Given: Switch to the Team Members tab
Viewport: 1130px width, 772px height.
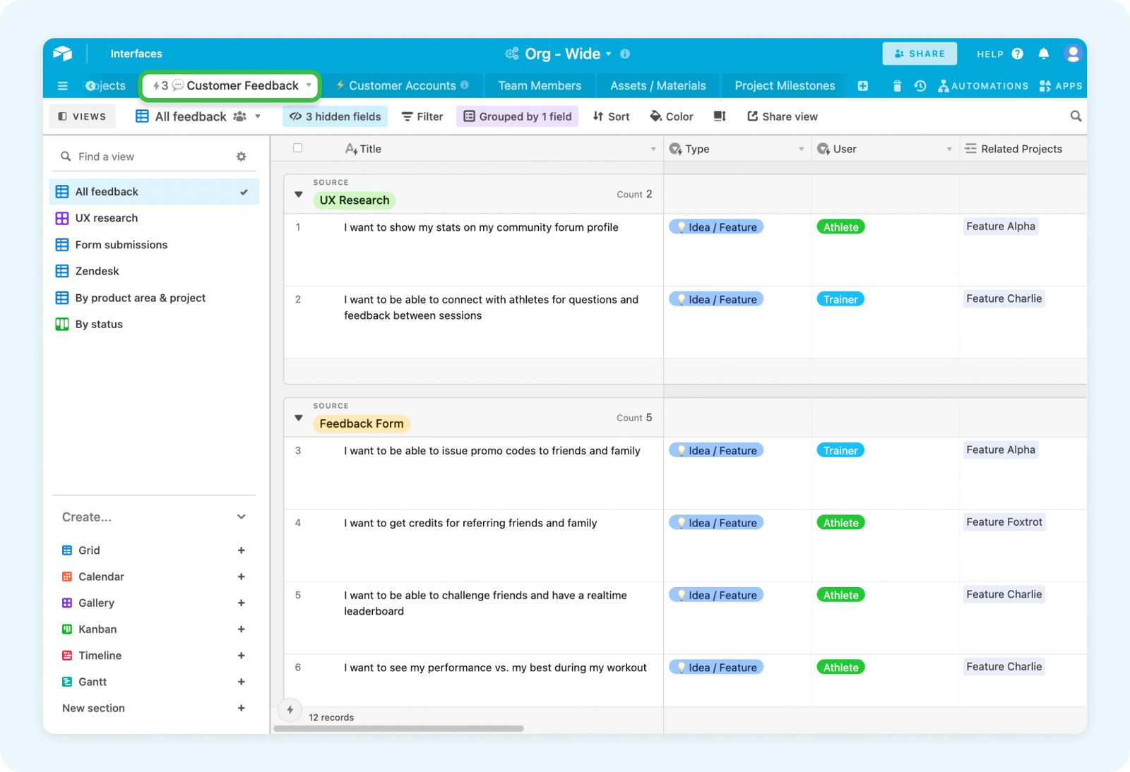Looking at the screenshot, I should 540,85.
